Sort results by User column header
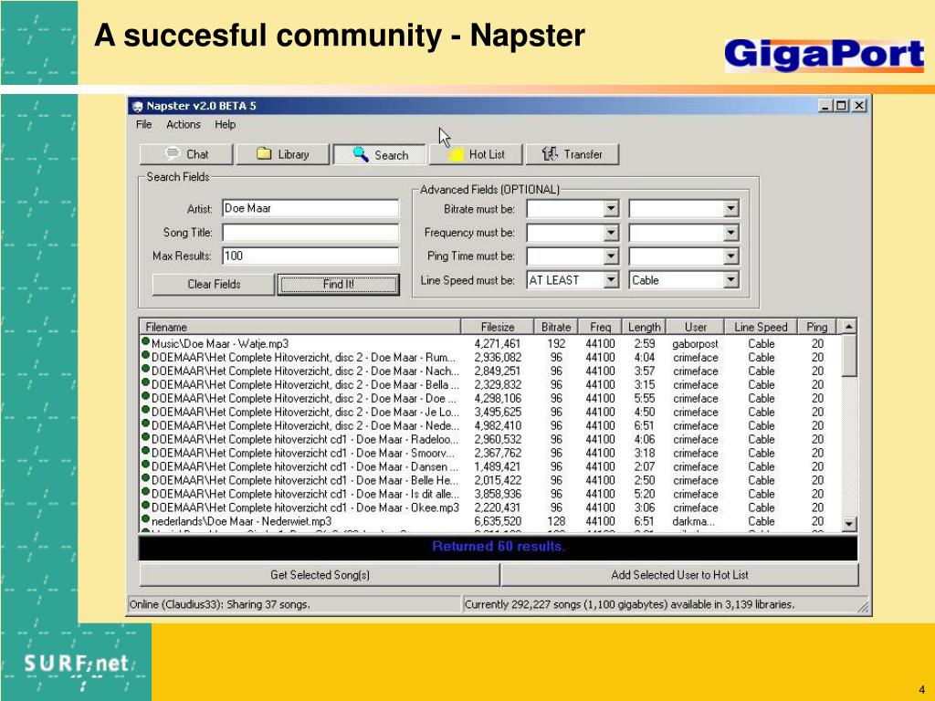 pyautogui.click(x=695, y=327)
